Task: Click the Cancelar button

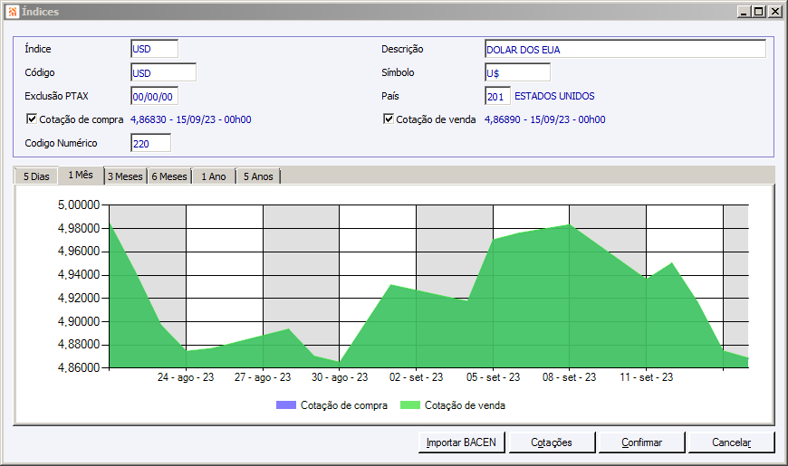Action: coord(731,442)
